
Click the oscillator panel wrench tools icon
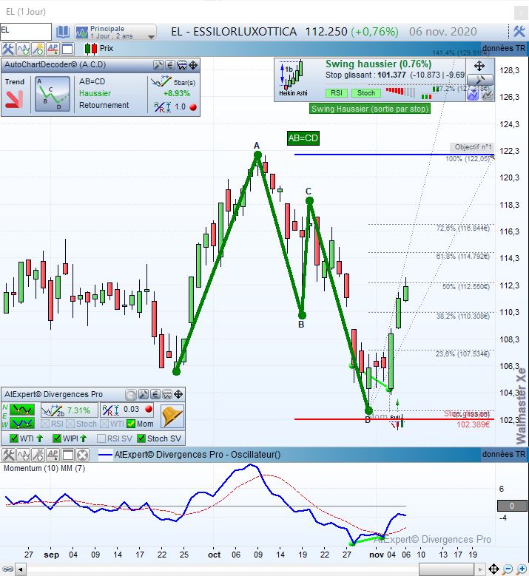point(8,455)
